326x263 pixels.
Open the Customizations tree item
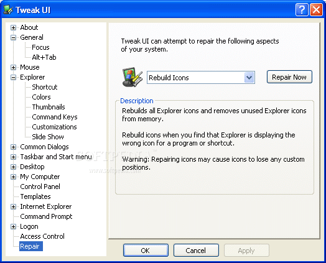point(54,127)
